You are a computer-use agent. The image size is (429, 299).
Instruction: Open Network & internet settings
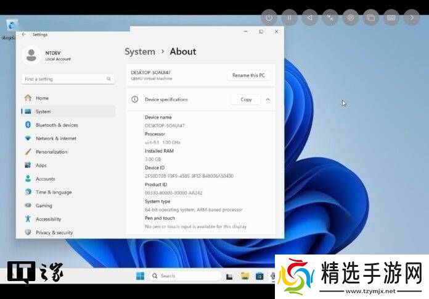click(55, 138)
